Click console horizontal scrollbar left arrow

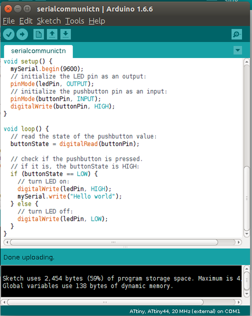(4, 302)
